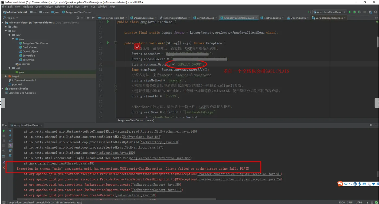Run AmqpJavaClientDemo with the toolbar Run button
This screenshot has width=379, height=204.
[x=350, y=12]
